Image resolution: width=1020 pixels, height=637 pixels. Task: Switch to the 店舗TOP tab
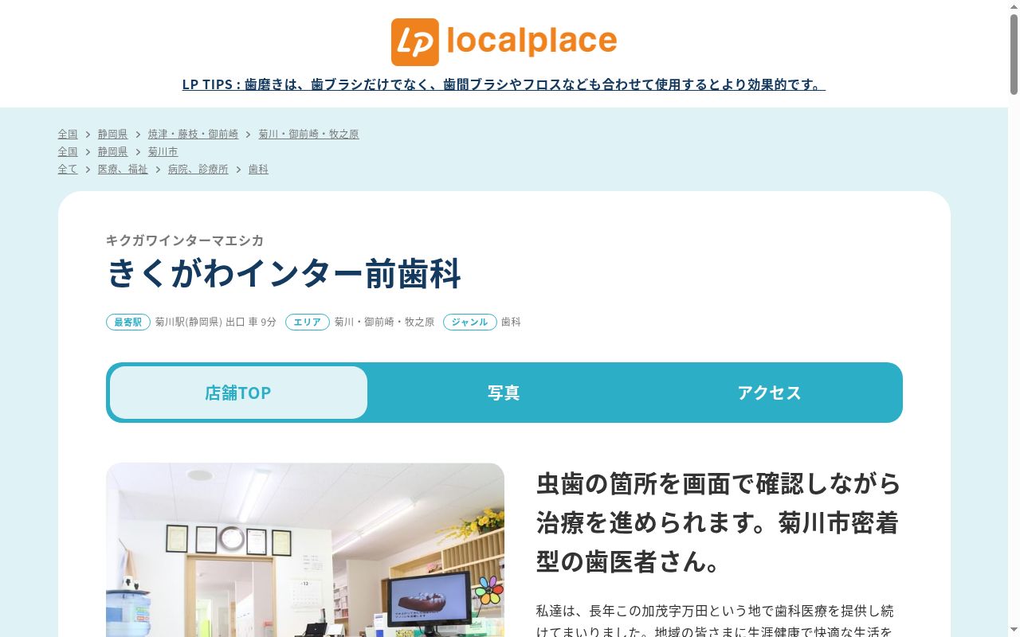pos(238,393)
